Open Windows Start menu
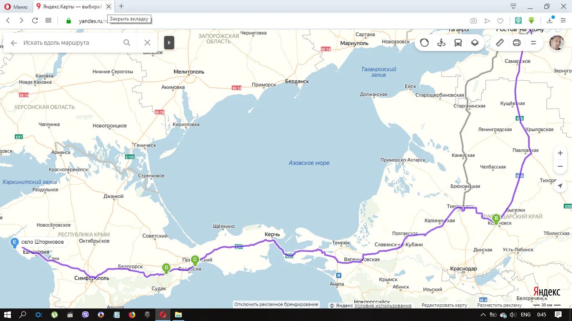 [x=8, y=315]
